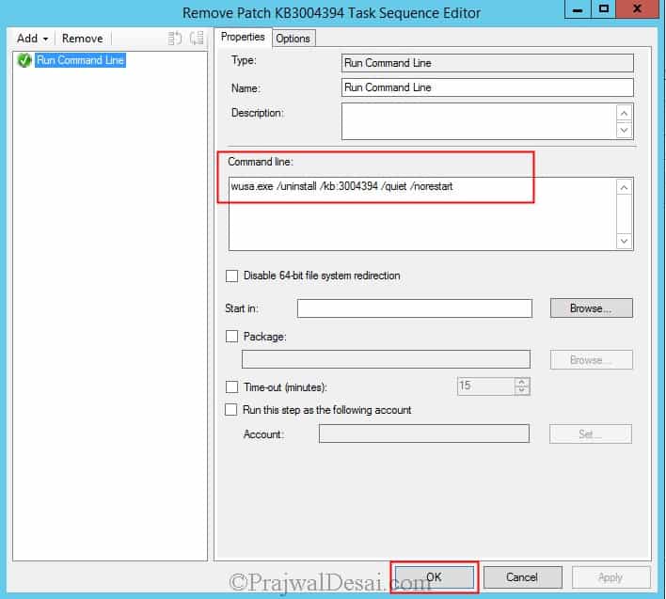Viewport: 666px width, 599px height.
Task: Click the move step down icon
Action: (x=197, y=39)
